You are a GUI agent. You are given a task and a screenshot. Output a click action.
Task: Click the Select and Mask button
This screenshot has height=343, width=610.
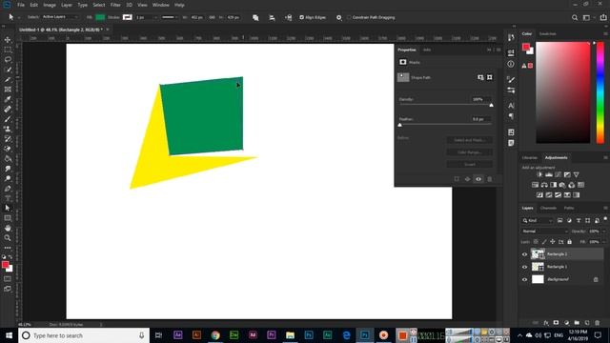click(470, 140)
